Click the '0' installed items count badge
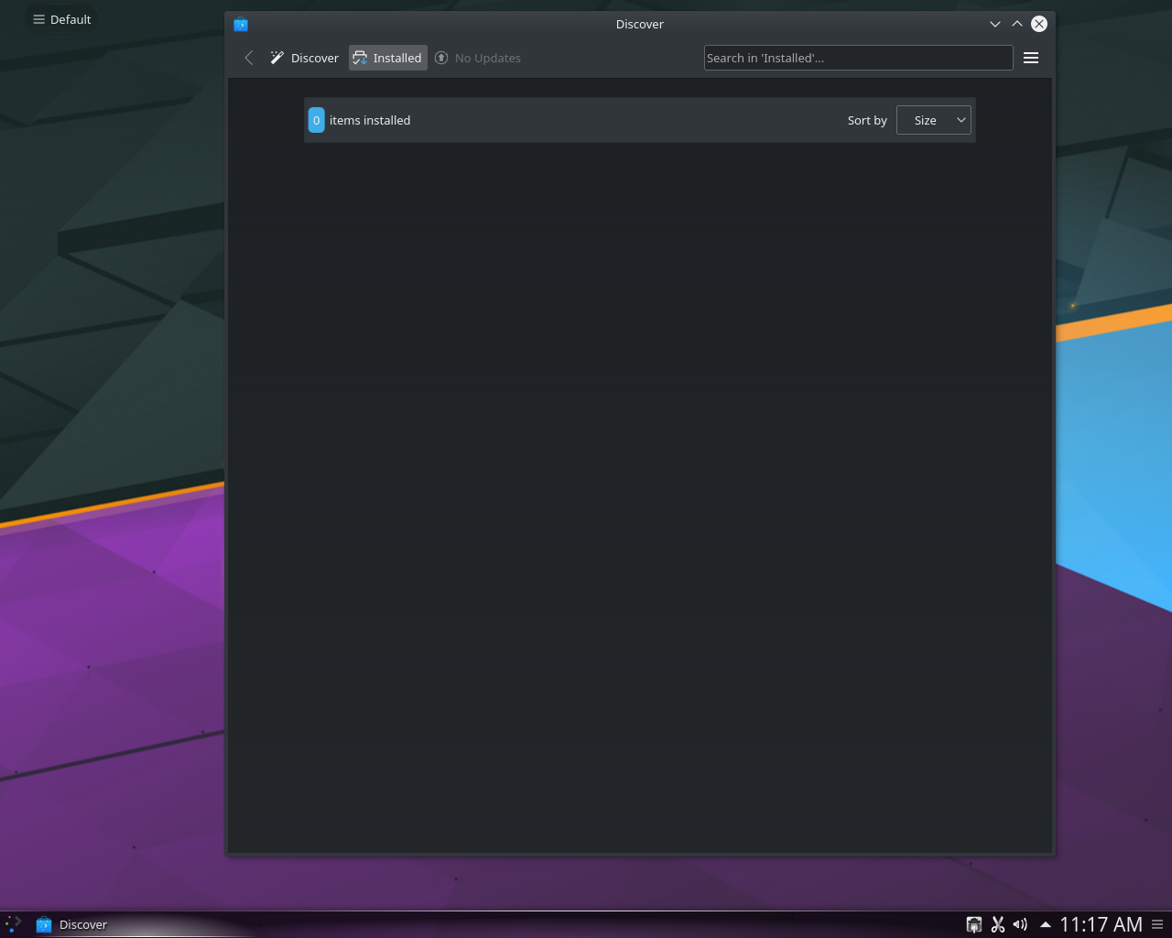1172x938 pixels. (x=317, y=120)
